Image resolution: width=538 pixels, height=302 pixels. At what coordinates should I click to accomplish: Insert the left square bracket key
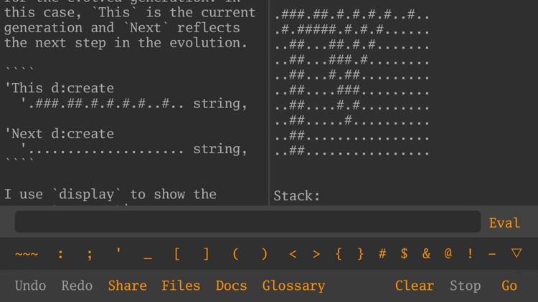coord(176,254)
